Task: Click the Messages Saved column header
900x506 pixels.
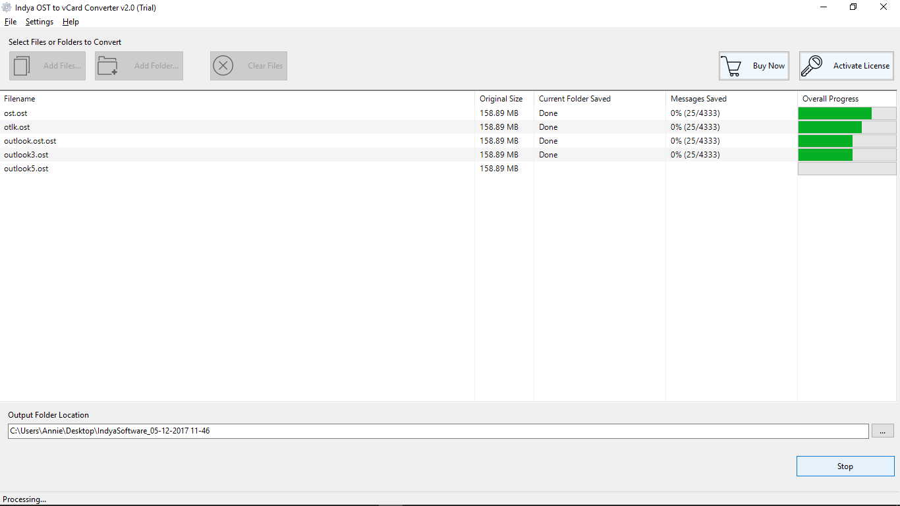Action: point(698,99)
